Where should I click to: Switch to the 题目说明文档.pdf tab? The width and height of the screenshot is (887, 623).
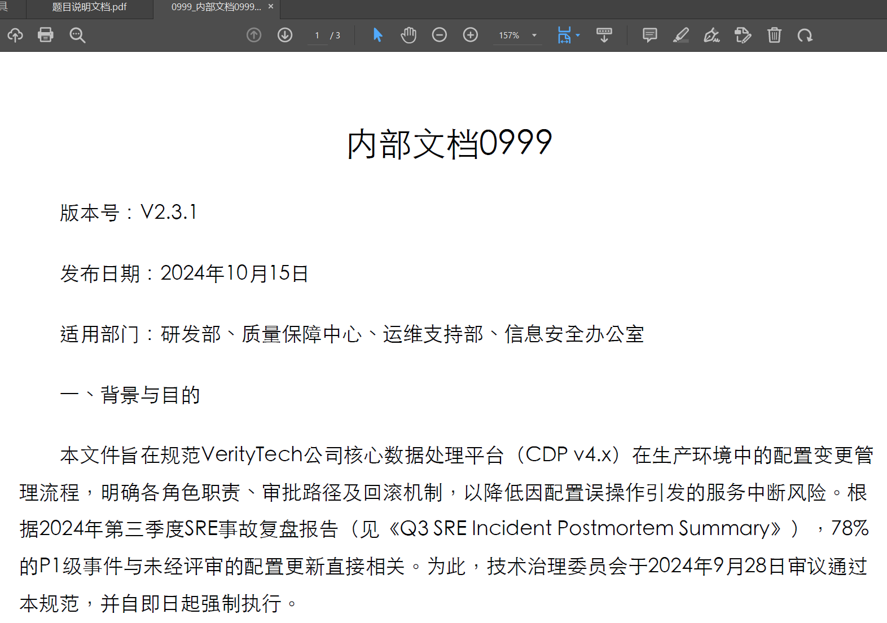(x=89, y=7)
